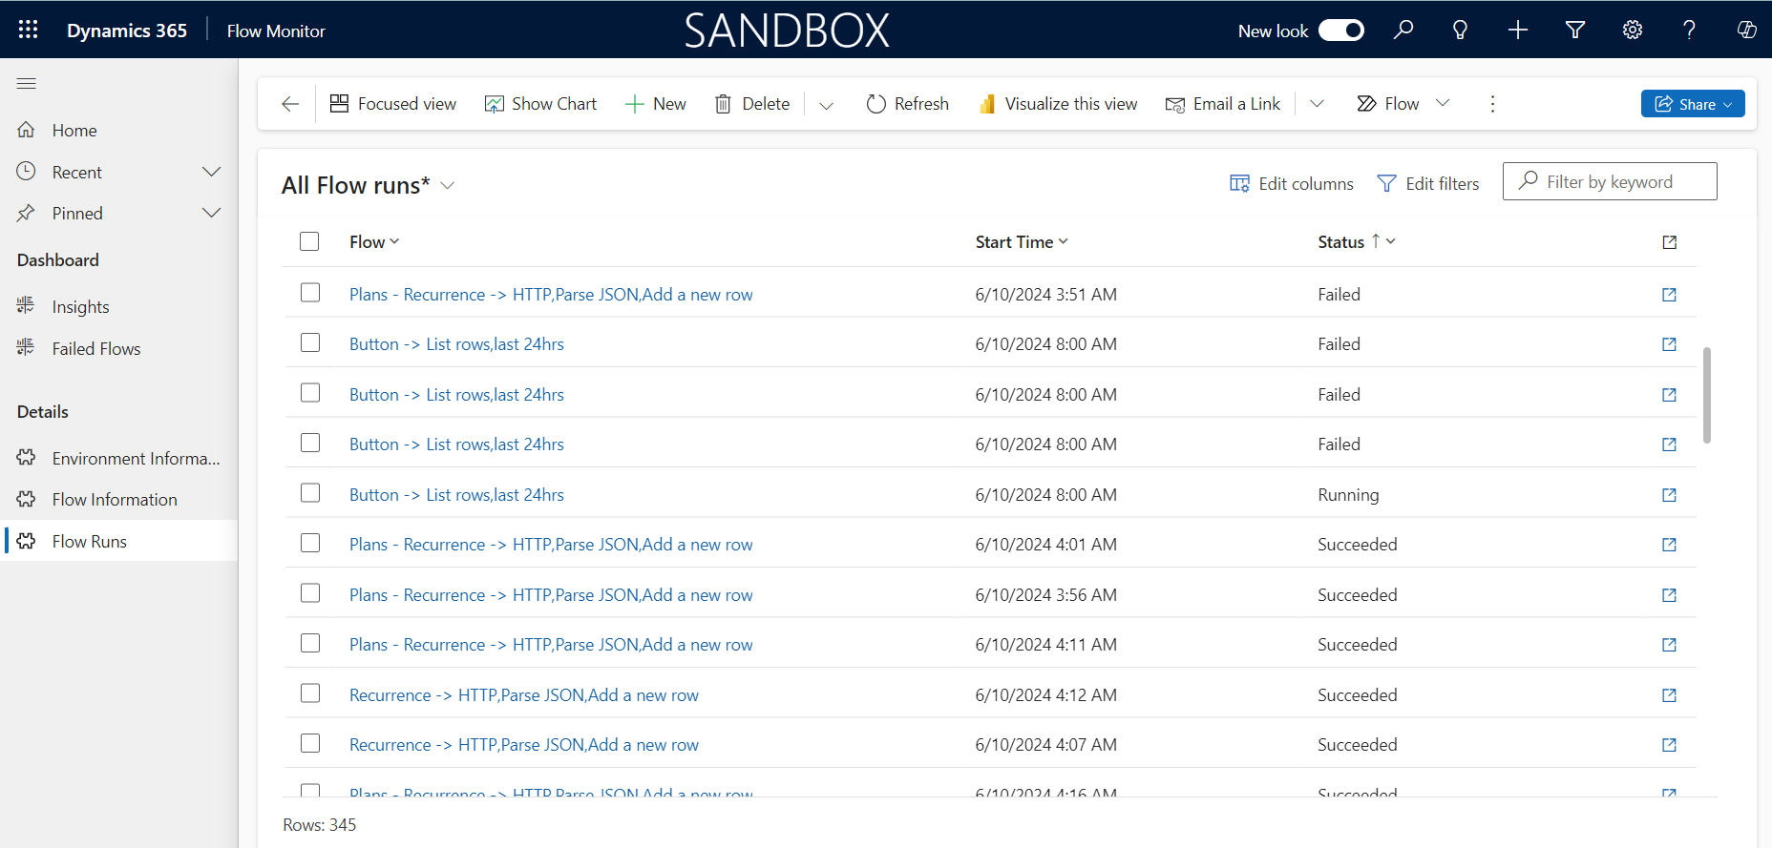
Task: Open the app launcher waffle icon
Action: pyautogui.click(x=28, y=30)
